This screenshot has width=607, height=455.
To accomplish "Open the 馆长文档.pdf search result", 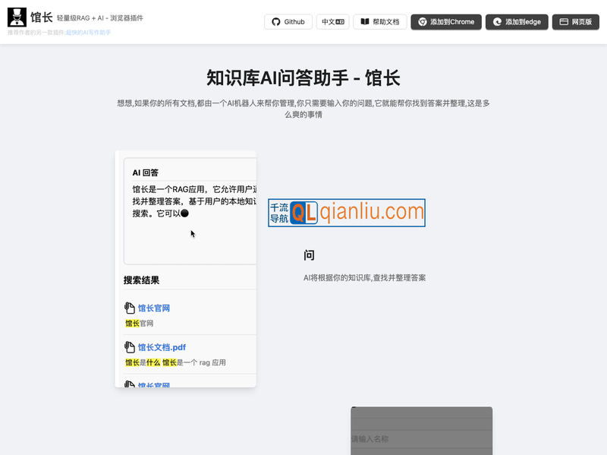I will [162, 346].
